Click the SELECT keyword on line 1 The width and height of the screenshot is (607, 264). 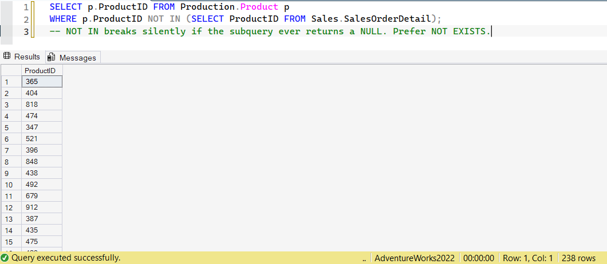(x=66, y=6)
